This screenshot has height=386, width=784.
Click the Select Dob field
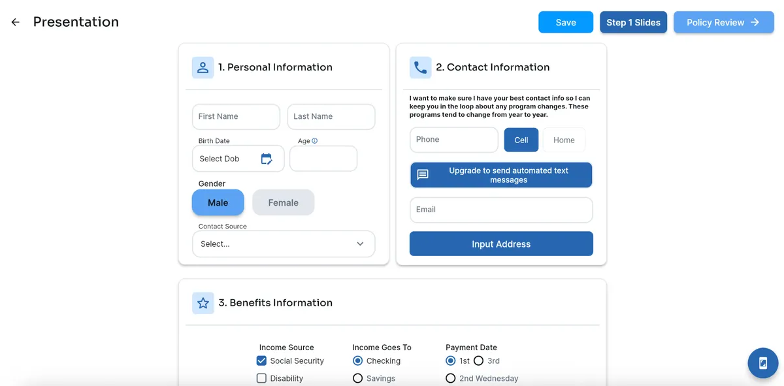click(x=238, y=159)
